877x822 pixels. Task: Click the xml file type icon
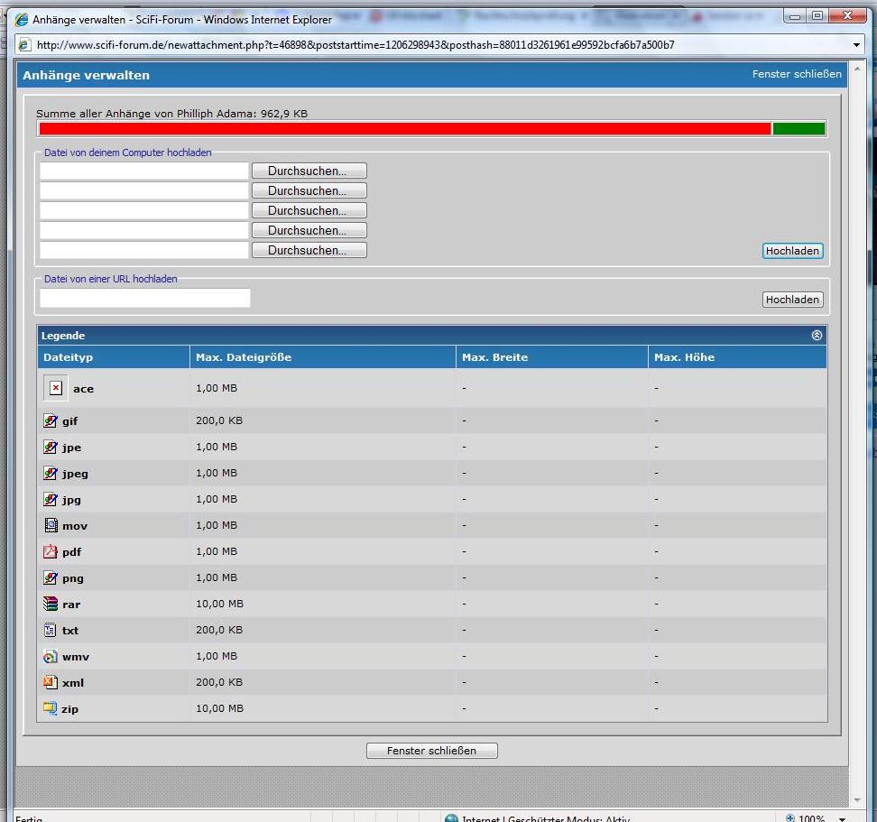coord(51,683)
